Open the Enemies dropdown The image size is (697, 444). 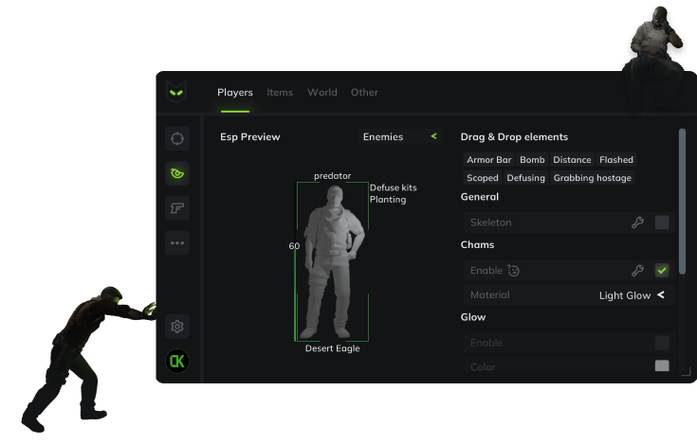pyautogui.click(x=400, y=136)
